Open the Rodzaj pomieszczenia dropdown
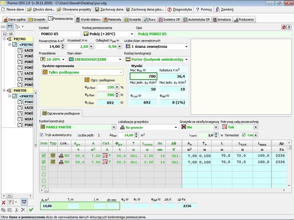 click(131, 34)
